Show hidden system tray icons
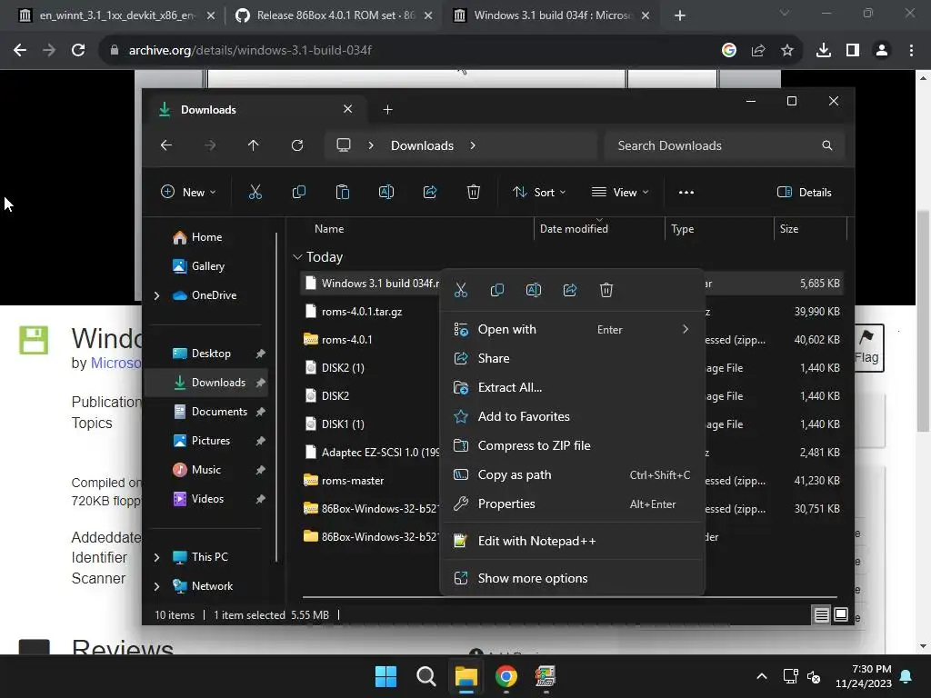Viewport: 931px width, 698px height. point(762,676)
